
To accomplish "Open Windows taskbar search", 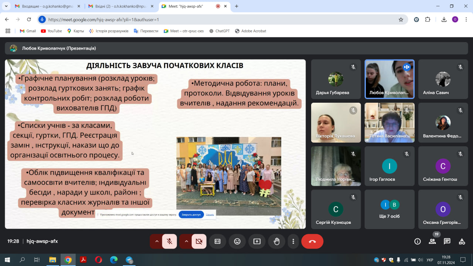I will (x=22, y=260).
